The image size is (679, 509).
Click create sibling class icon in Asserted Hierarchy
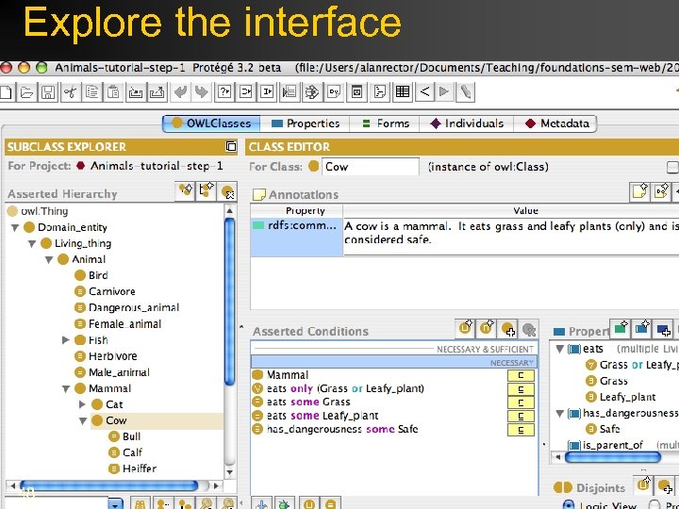click(207, 190)
